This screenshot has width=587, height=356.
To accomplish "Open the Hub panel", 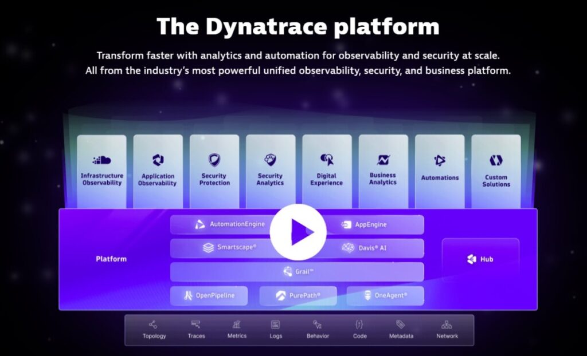I will pyautogui.click(x=480, y=259).
